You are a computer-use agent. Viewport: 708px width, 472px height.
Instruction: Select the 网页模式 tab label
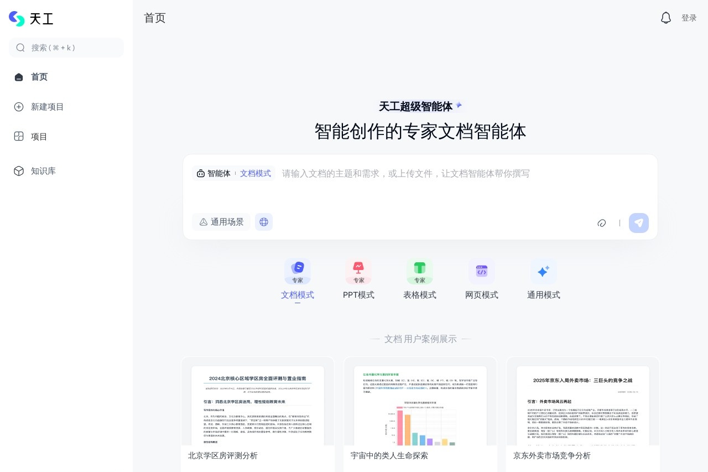coord(482,295)
